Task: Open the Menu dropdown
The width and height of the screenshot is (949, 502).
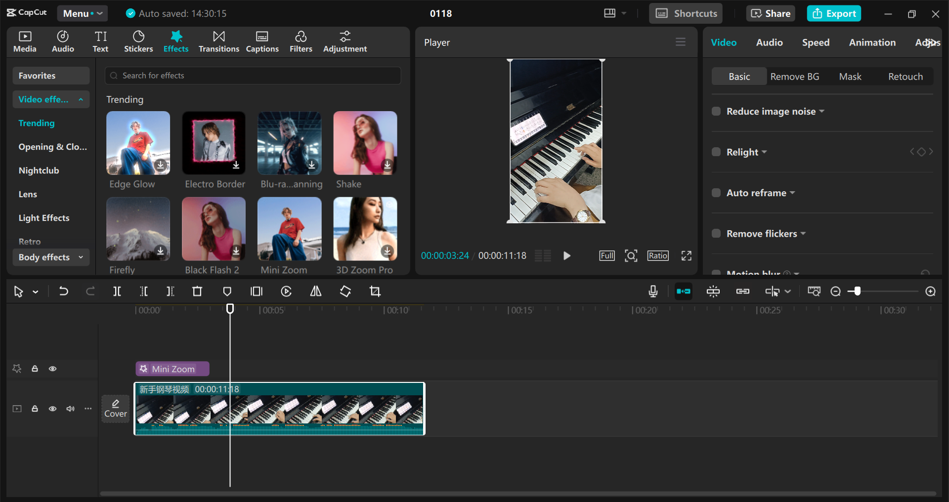Action: [x=82, y=13]
